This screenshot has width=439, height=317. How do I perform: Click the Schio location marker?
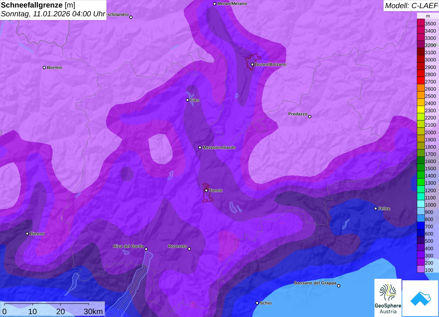point(257,303)
